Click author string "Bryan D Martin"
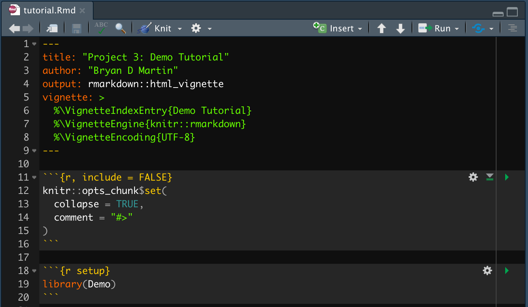This screenshot has width=528, height=307. (133, 70)
